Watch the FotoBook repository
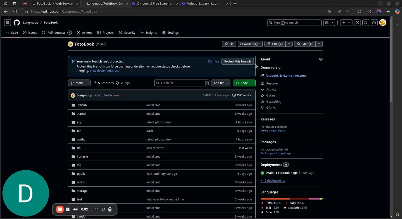The image size is (402, 219). coord(247,44)
